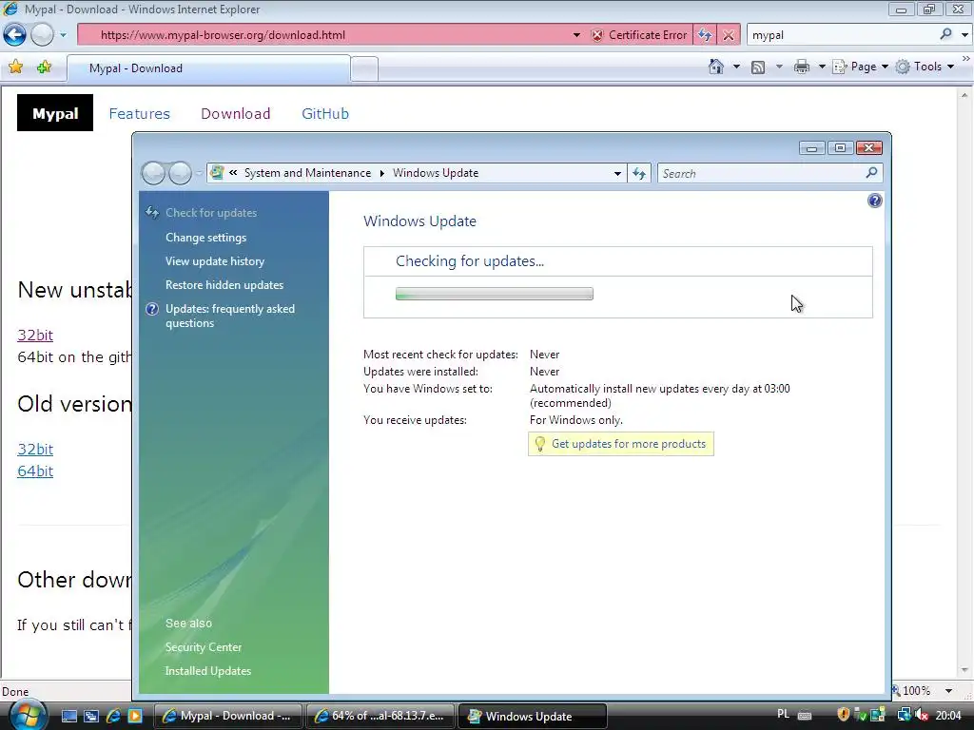
Task: Click the IE Home icon
Action: click(716, 67)
